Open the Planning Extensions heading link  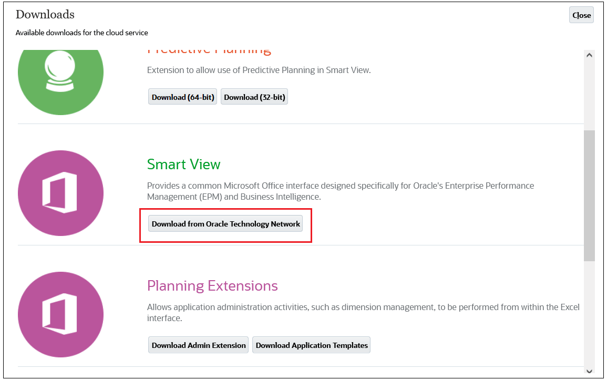point(212,286)
